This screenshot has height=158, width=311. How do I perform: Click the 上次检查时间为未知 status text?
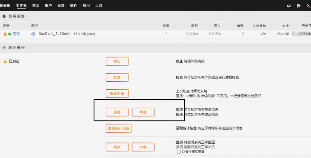pos(192,91)
